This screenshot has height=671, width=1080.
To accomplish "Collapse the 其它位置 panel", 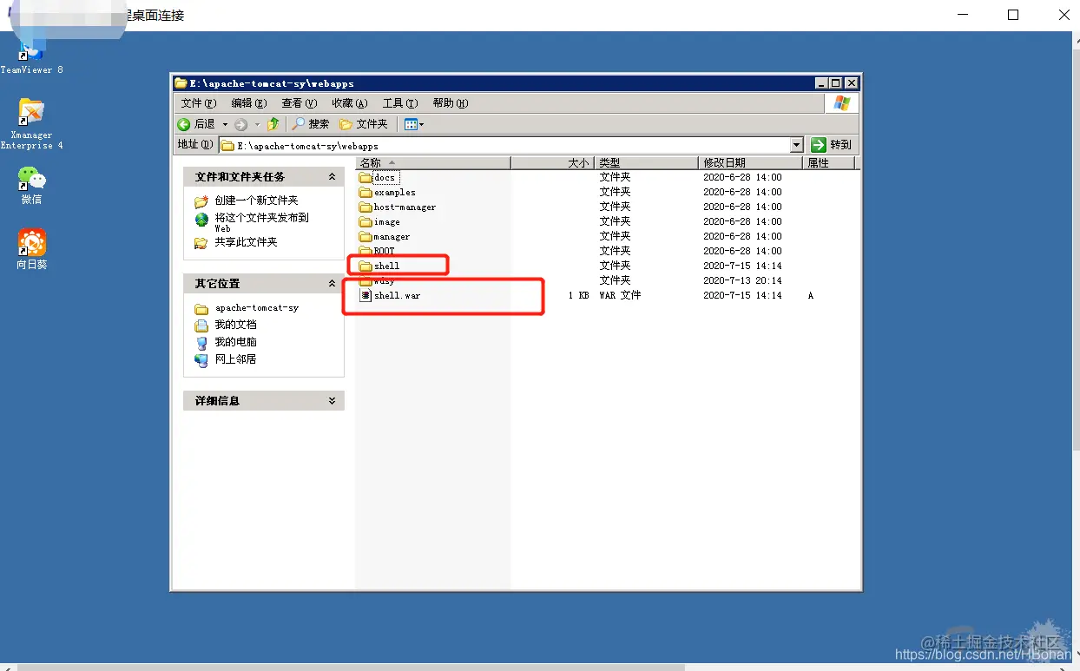I will coord(332,284).
